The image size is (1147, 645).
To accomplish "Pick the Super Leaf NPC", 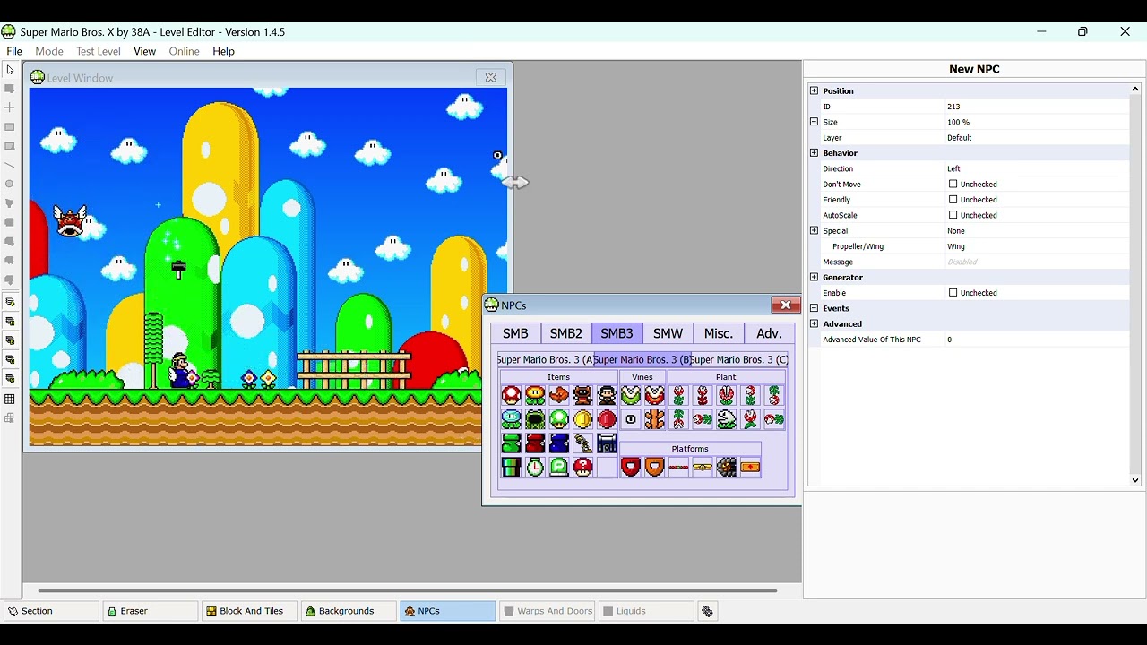I will click(559, 395).
